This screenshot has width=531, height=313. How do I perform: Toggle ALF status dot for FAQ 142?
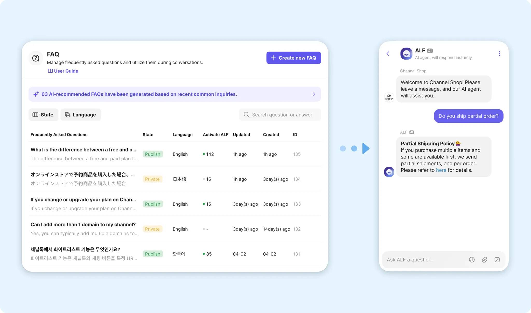point(204,154)
